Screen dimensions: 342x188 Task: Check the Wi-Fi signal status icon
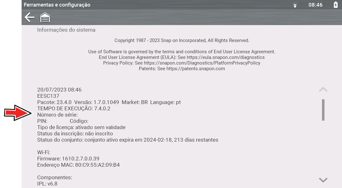295,5
